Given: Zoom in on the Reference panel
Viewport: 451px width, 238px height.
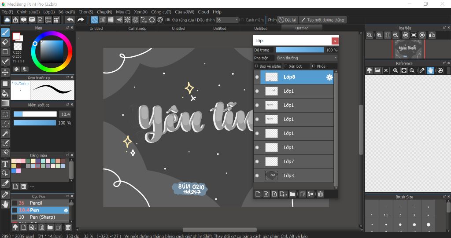Looking at the screenshot, I should tap(396, 70).
